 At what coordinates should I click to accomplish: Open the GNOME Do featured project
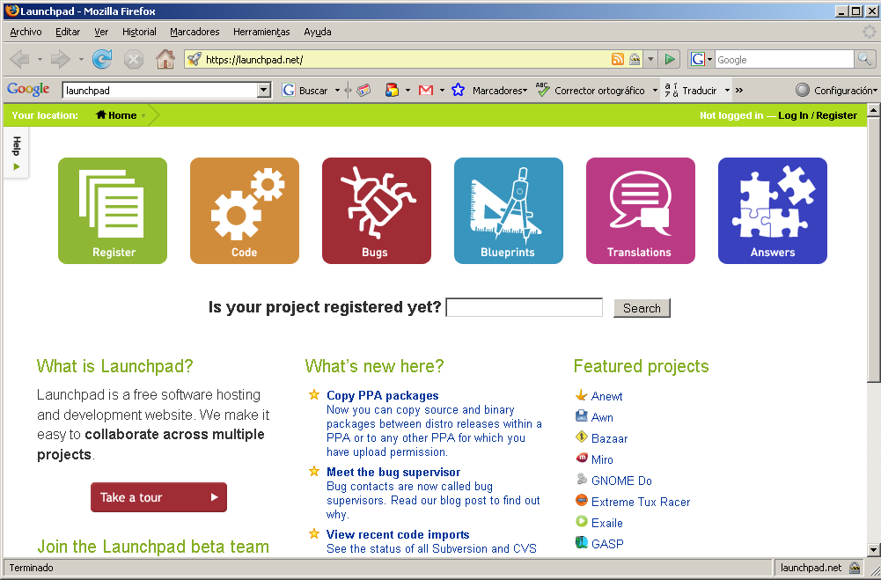tap(621, 481)
